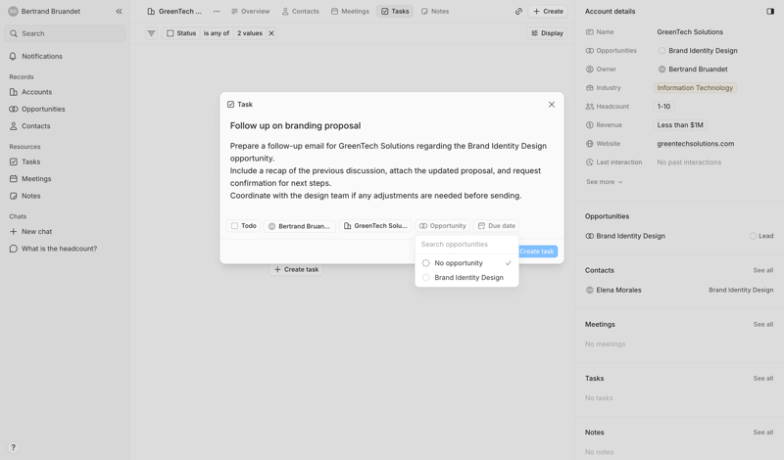Click '+ Create task' below the dialog
This screenshot has height=460, width=784.
tap(297, 270)
